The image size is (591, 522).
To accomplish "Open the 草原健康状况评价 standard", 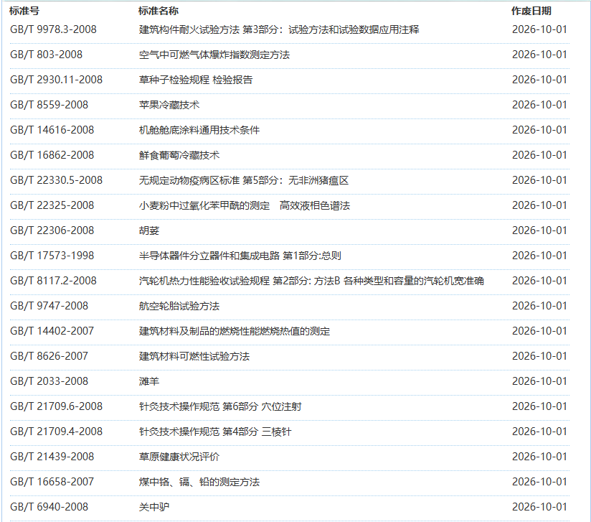I will pyautogui.click(x=179, y=457).
